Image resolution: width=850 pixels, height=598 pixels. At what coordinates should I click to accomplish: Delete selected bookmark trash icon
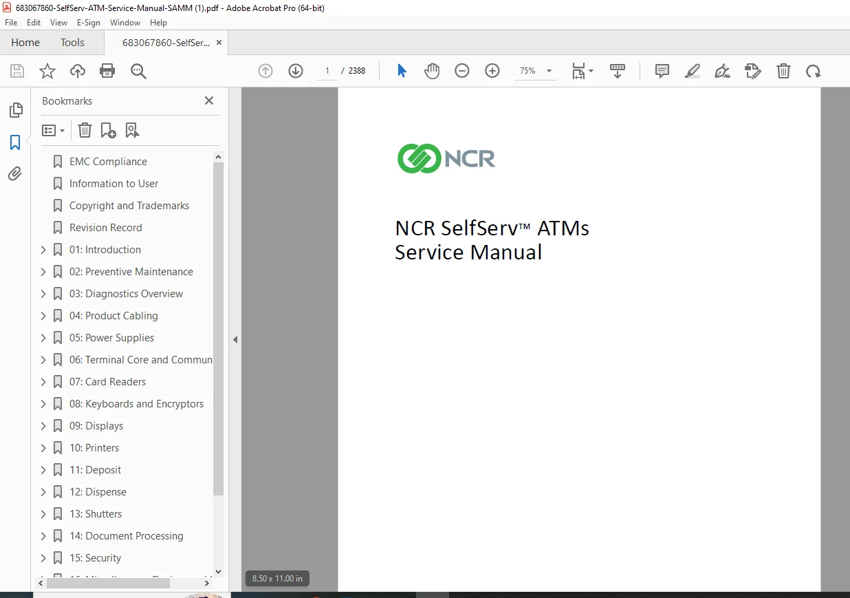coord(85,130)
